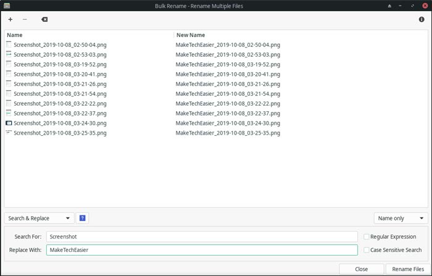The height and width of the screenshot is (276, 432).
Task: Click new name MakeTechEasier_2019-10-08_03-21-54.png
Action: pos(228,94)
